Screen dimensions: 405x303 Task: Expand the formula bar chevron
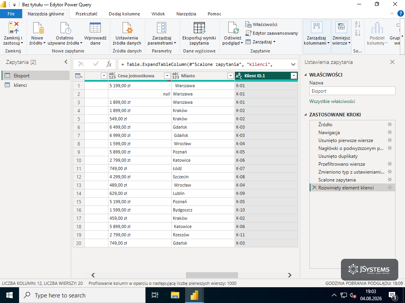[293, 64]
